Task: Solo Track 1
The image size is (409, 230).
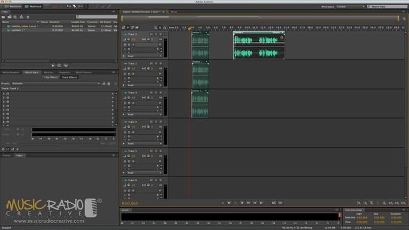Action: point(156,34)
